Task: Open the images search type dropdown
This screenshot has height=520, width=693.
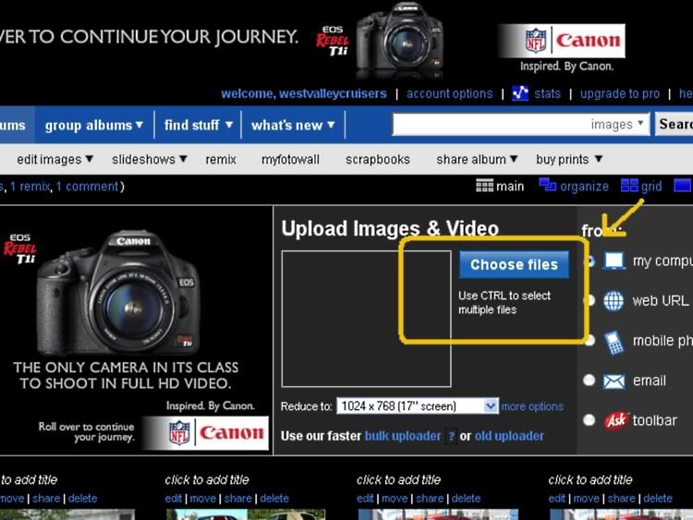Action: coord(617,125)
